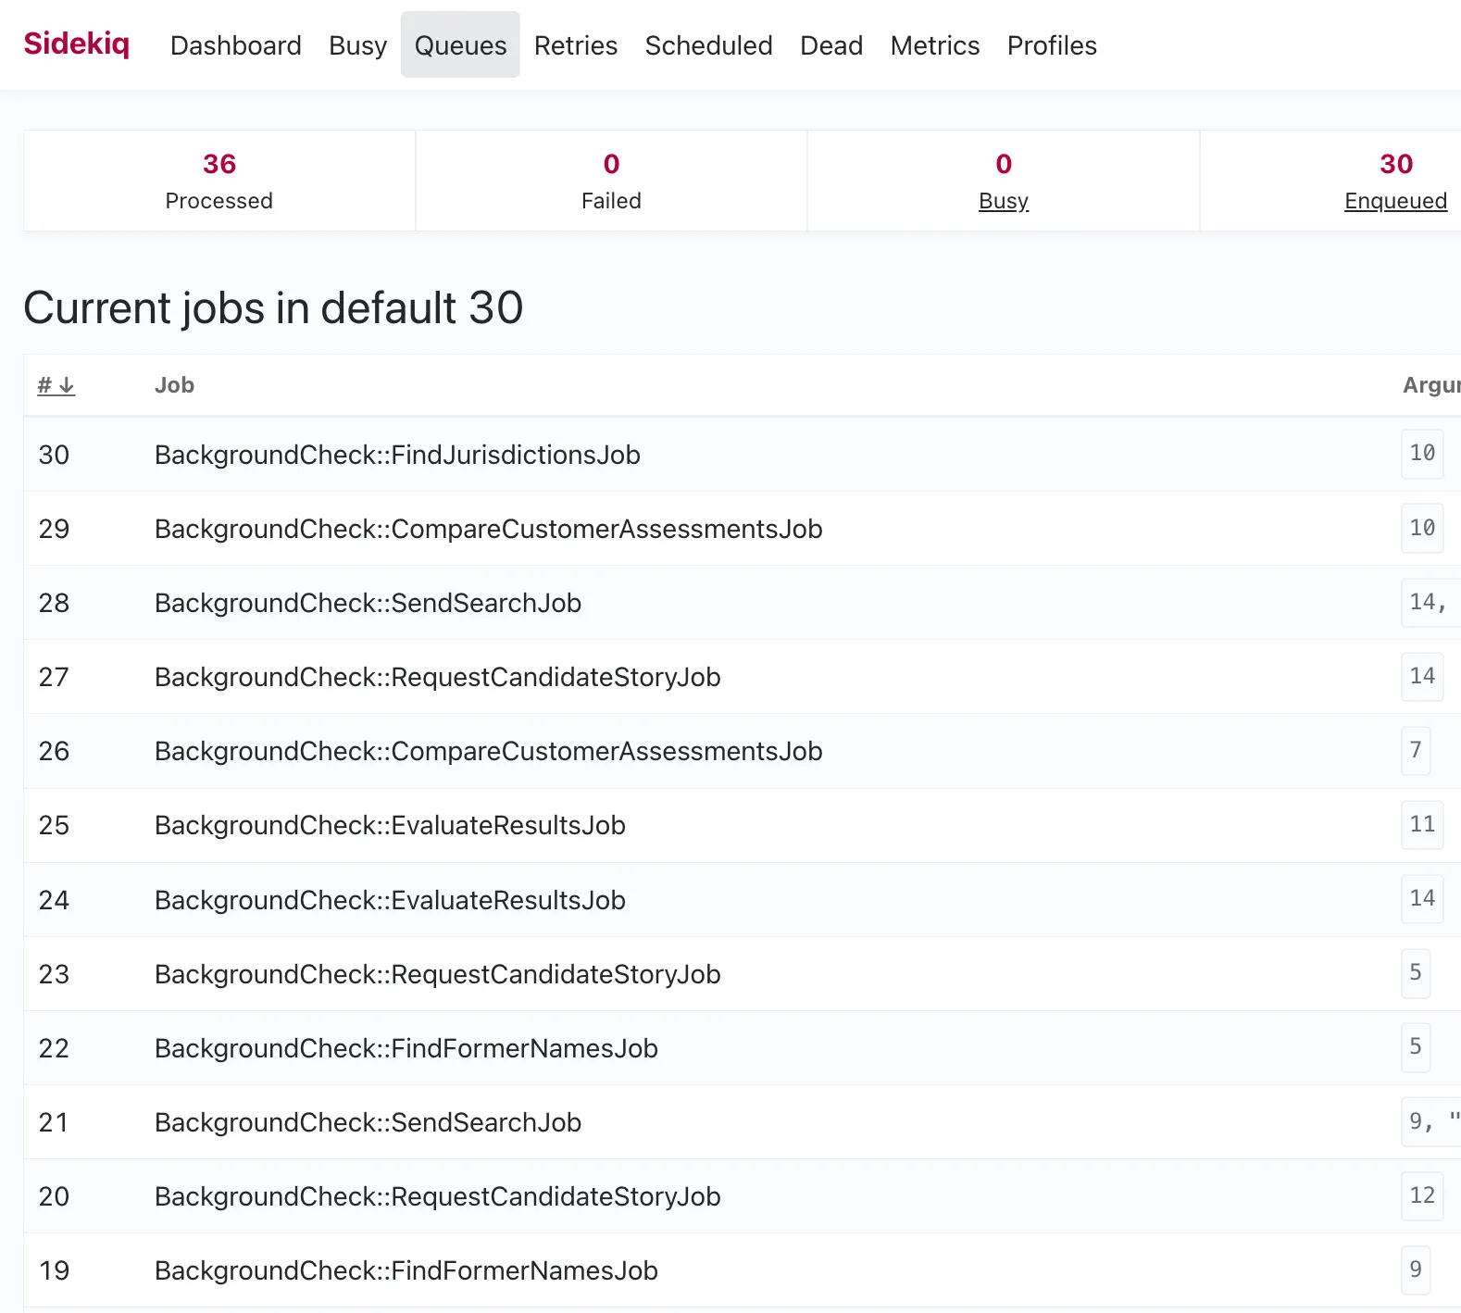The image size is (1461, 1313).
Task: Select job 22 FindFormerNamesJob text
Action: [x=406, y=1048]
